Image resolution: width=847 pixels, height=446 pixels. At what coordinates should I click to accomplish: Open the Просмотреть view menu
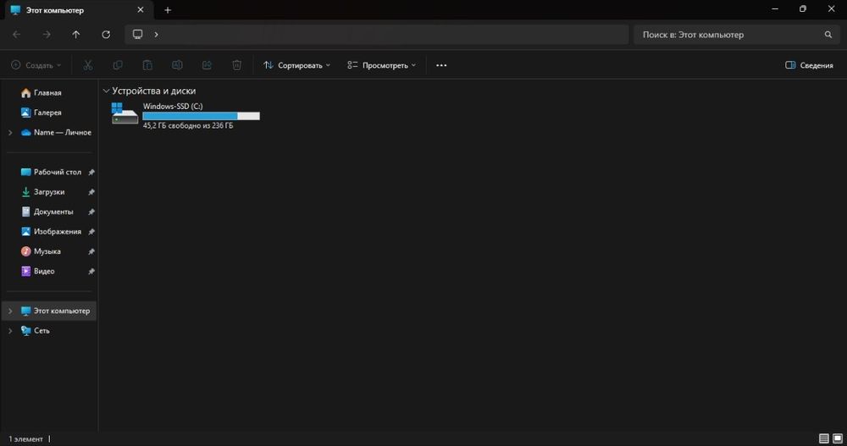tap(381, 65)
